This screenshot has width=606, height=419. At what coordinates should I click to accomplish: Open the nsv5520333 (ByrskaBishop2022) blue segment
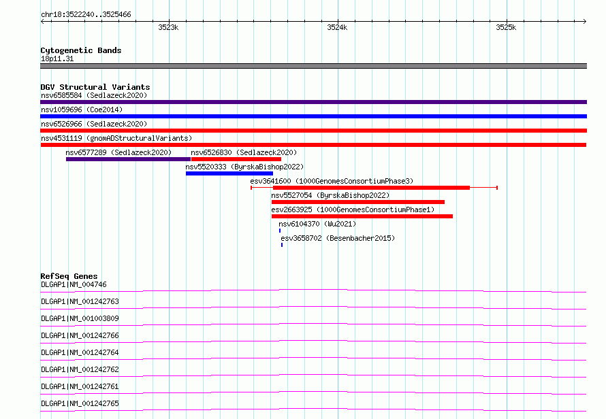[x=229, y=173]
